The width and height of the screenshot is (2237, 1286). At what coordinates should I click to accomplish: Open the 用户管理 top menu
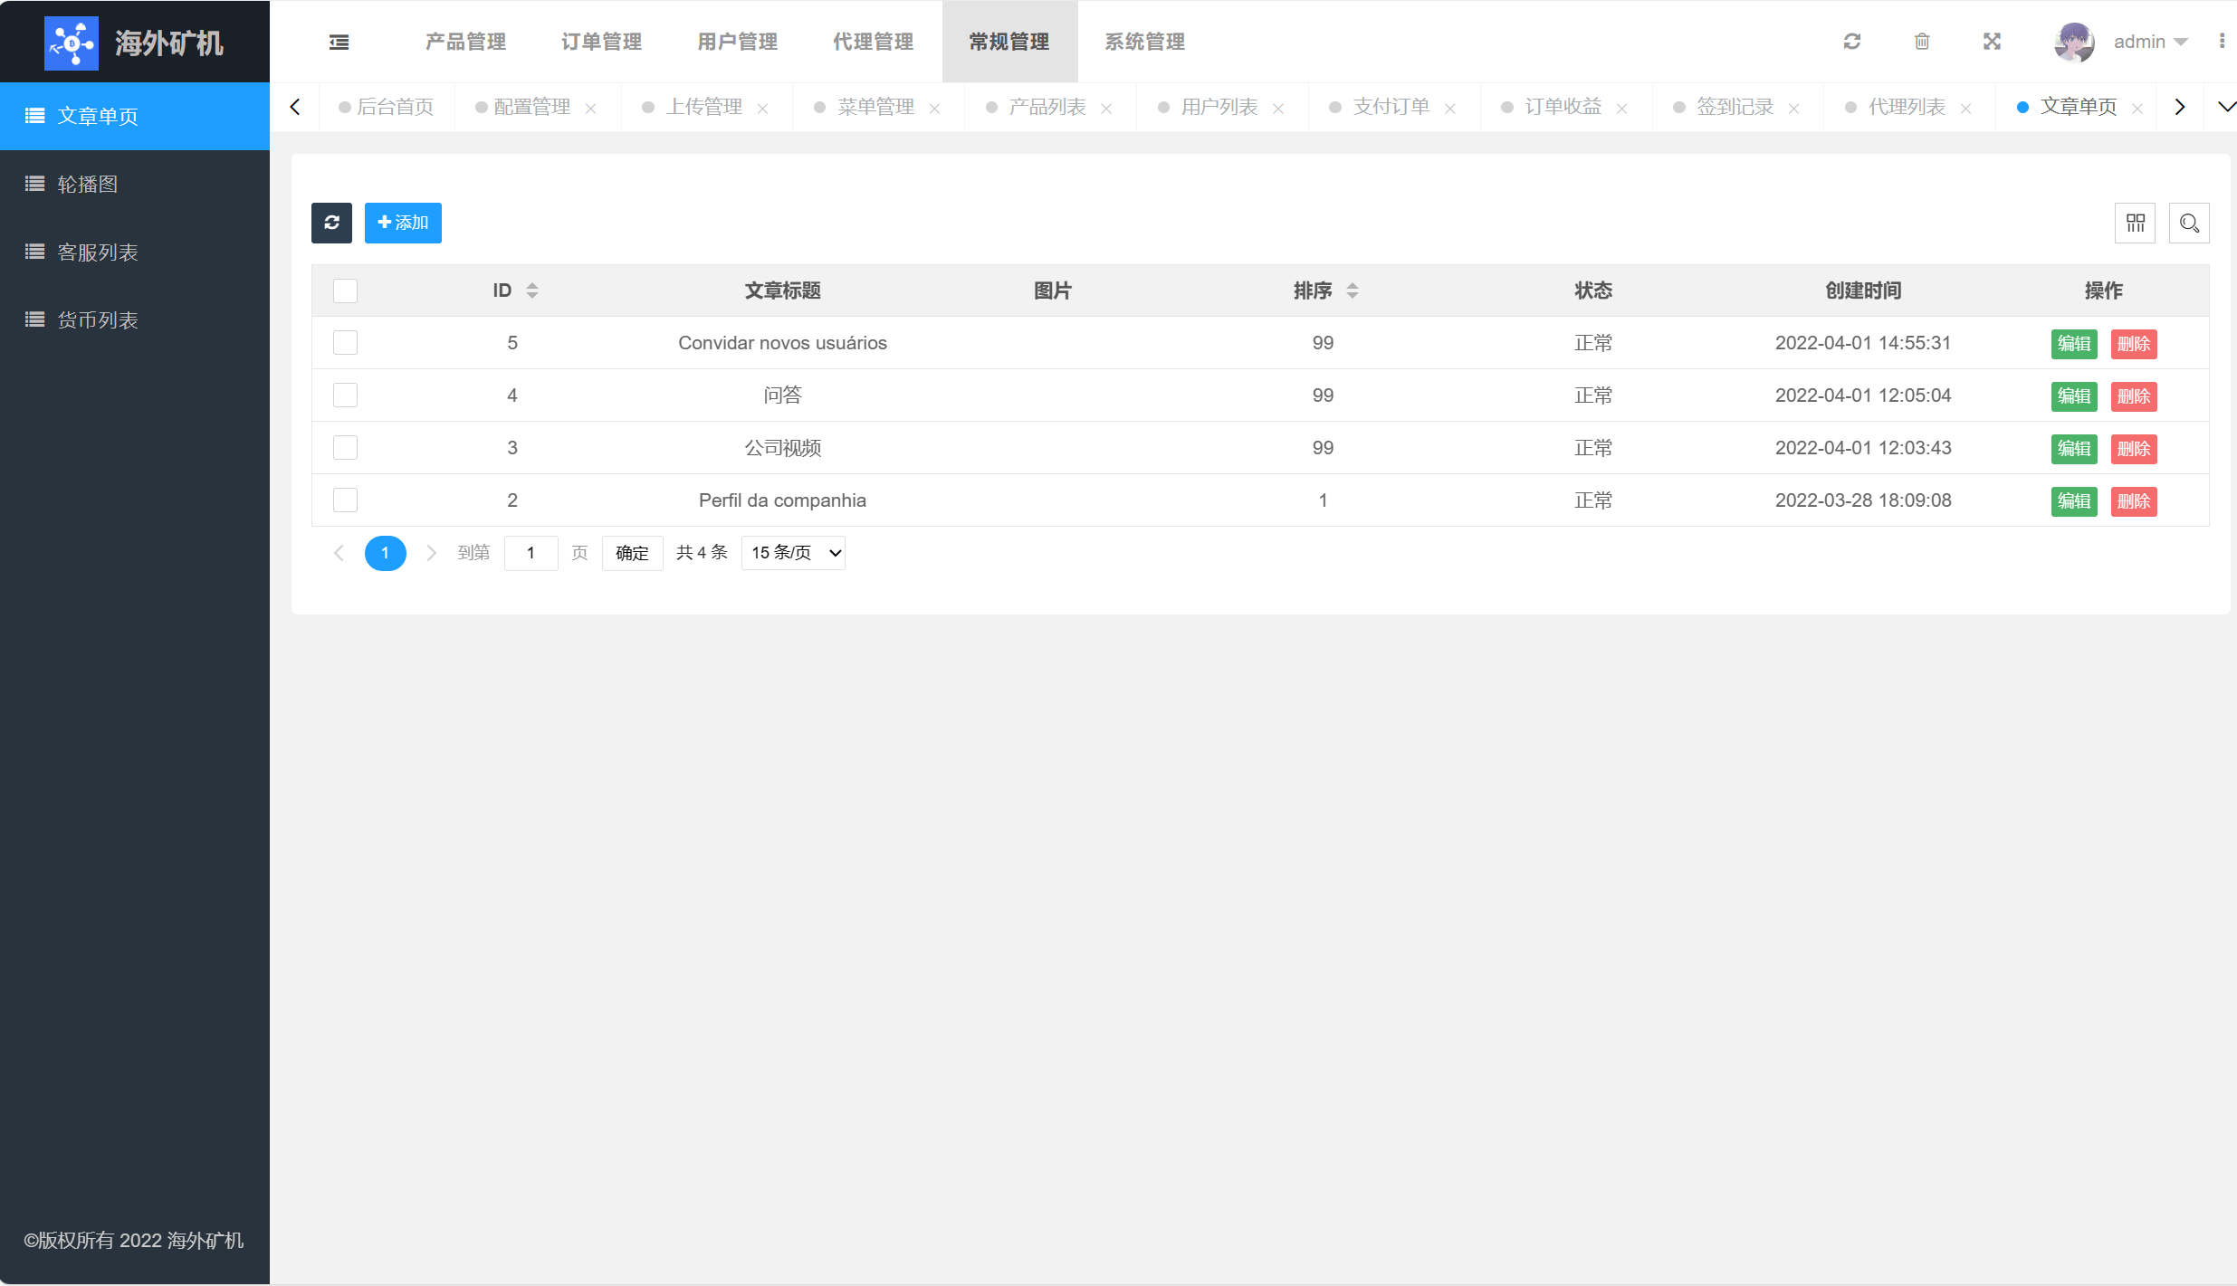(738, 42)
